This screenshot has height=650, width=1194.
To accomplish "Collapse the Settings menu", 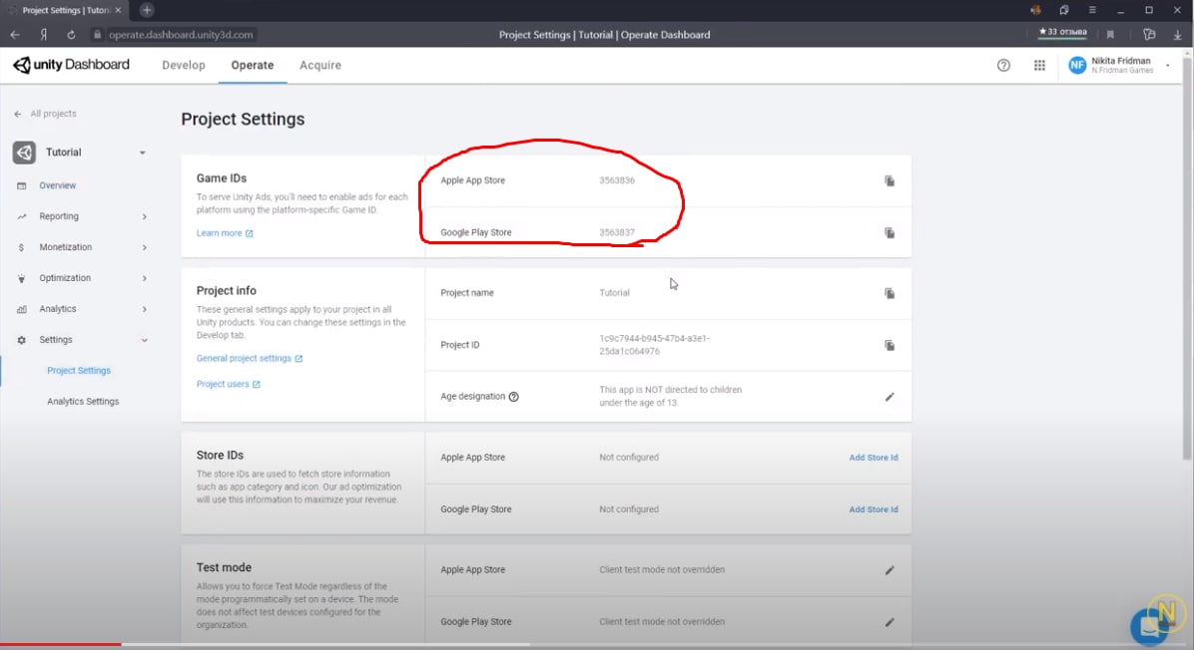I will click(x=144, y=340).
